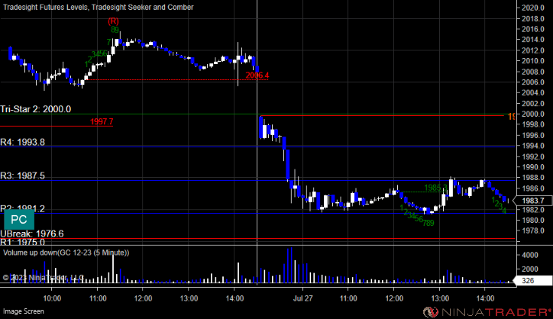Screen dimensions: 553x319
Task: Click the current price marker 1983.7
Action: pyautogui.click(x=532, y=201)
